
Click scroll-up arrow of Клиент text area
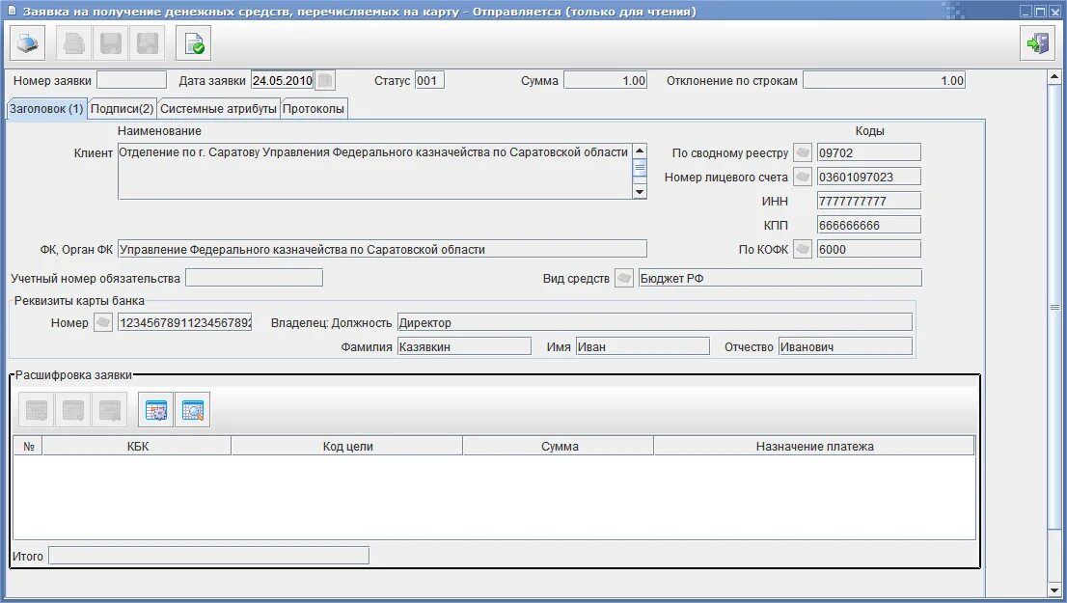[640, 151]
